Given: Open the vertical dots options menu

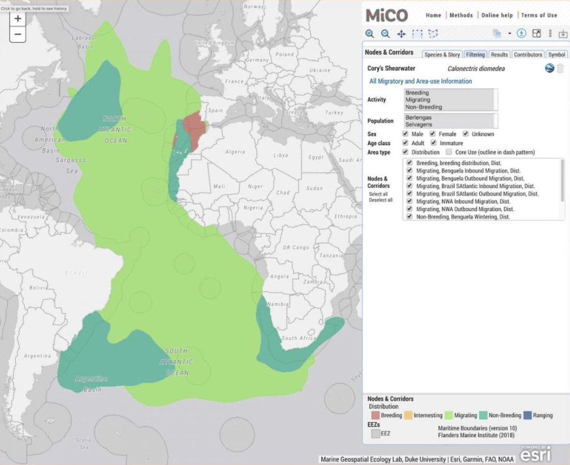Looking at the screenshot, I should (x=550, y=33).
